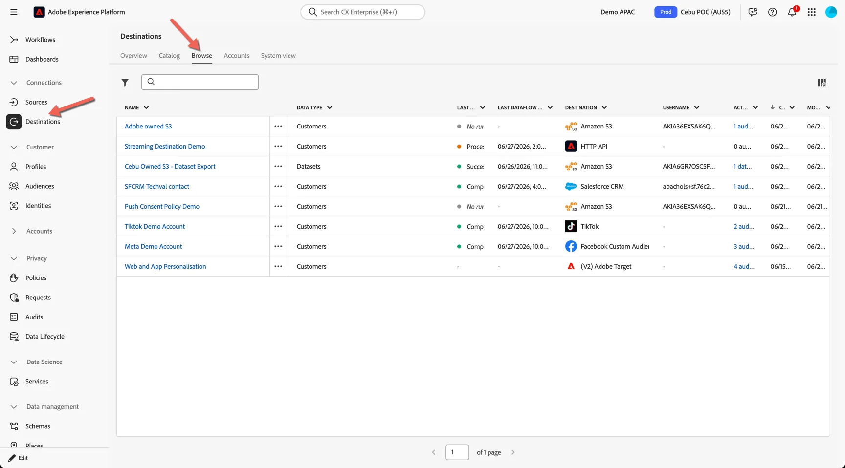This screenshot has height=468, width=845.
Task: Open Identities in sidebar
Action: (x=38, y=206)
